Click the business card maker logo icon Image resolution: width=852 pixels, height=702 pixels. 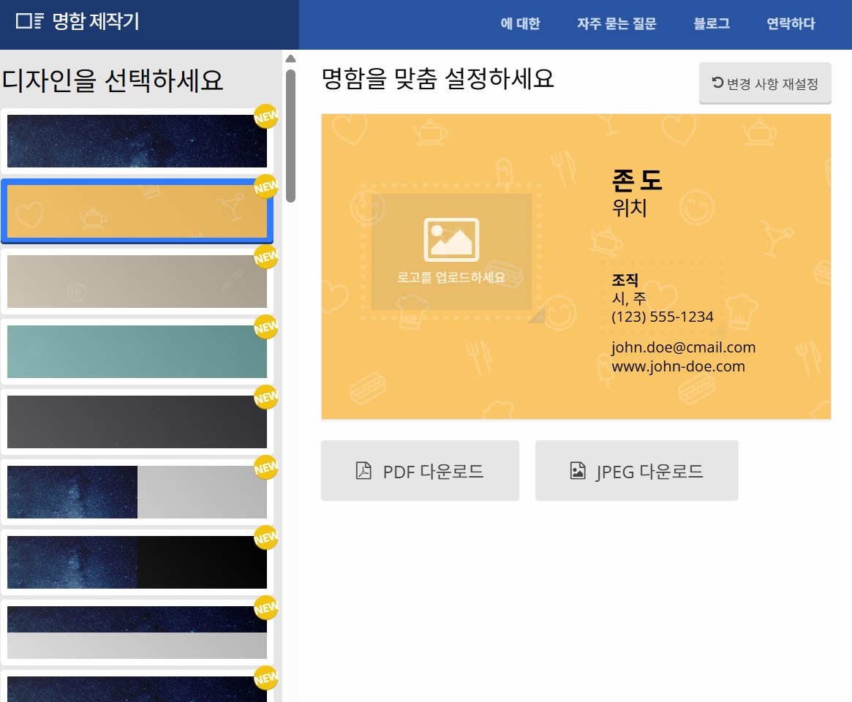coord(29,21)
